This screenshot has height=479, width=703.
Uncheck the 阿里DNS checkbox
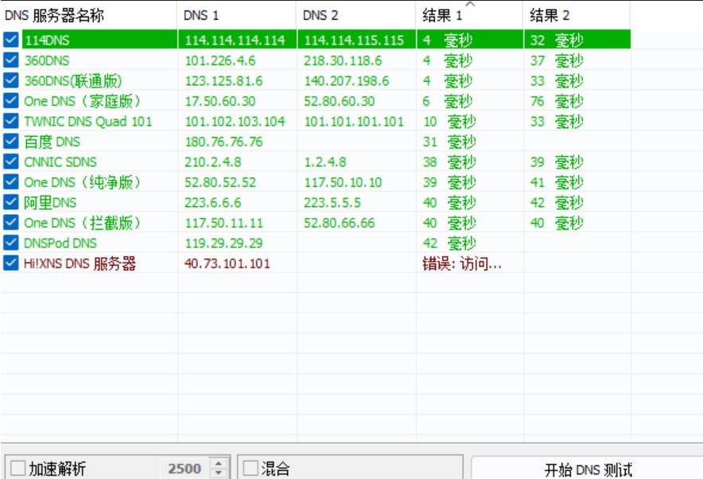click(11, 202)
